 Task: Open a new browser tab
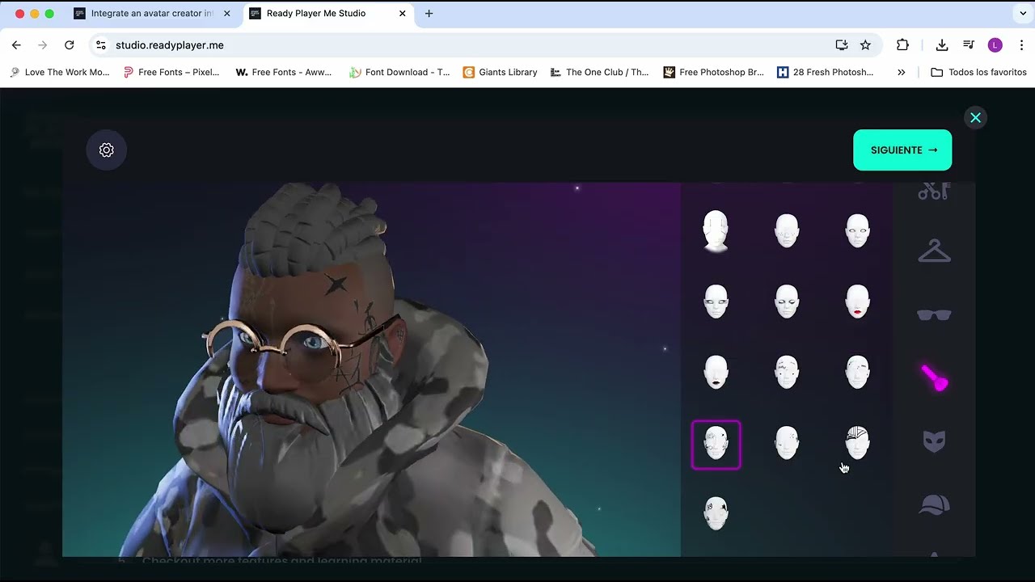429,14
